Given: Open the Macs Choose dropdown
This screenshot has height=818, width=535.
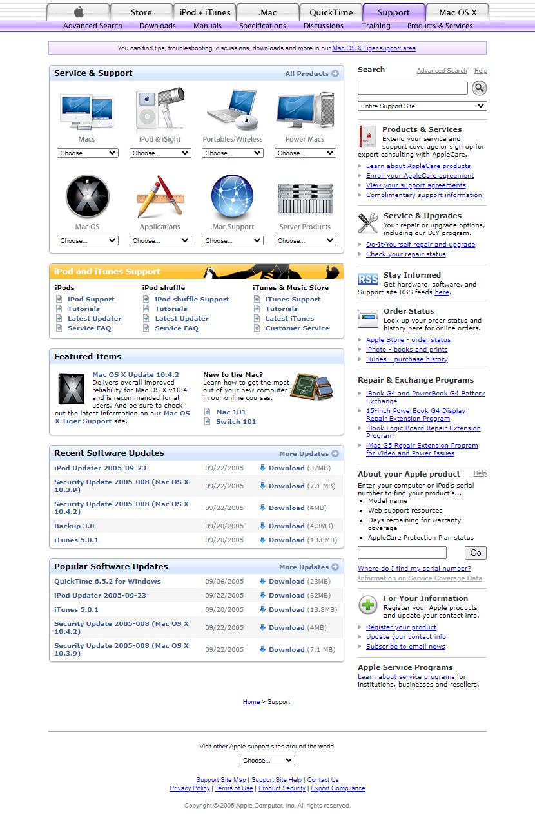Looking at the screenshot, I should coord(88,153).
